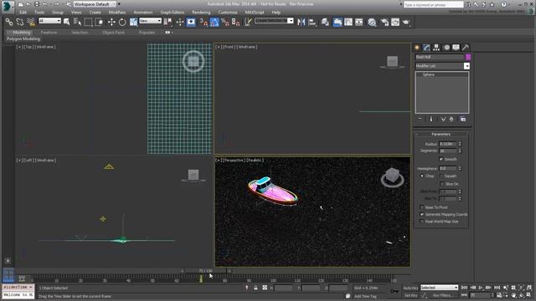This screenshot has height=301, width=536.
Task: Click the Go to Start button
Action: click(x=464, y=288)
